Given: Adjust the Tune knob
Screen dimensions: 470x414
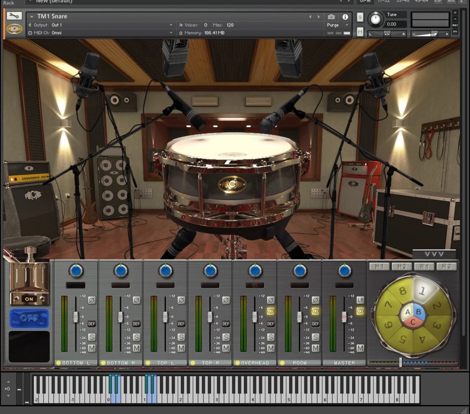Looking at the screenshot, I should click(375, 19).
